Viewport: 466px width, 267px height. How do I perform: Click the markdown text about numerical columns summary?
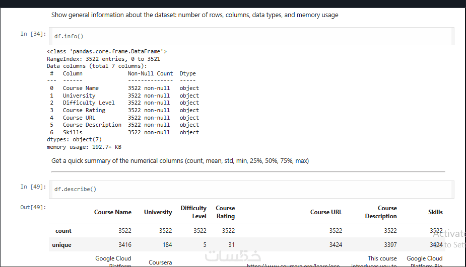[180, 161]
